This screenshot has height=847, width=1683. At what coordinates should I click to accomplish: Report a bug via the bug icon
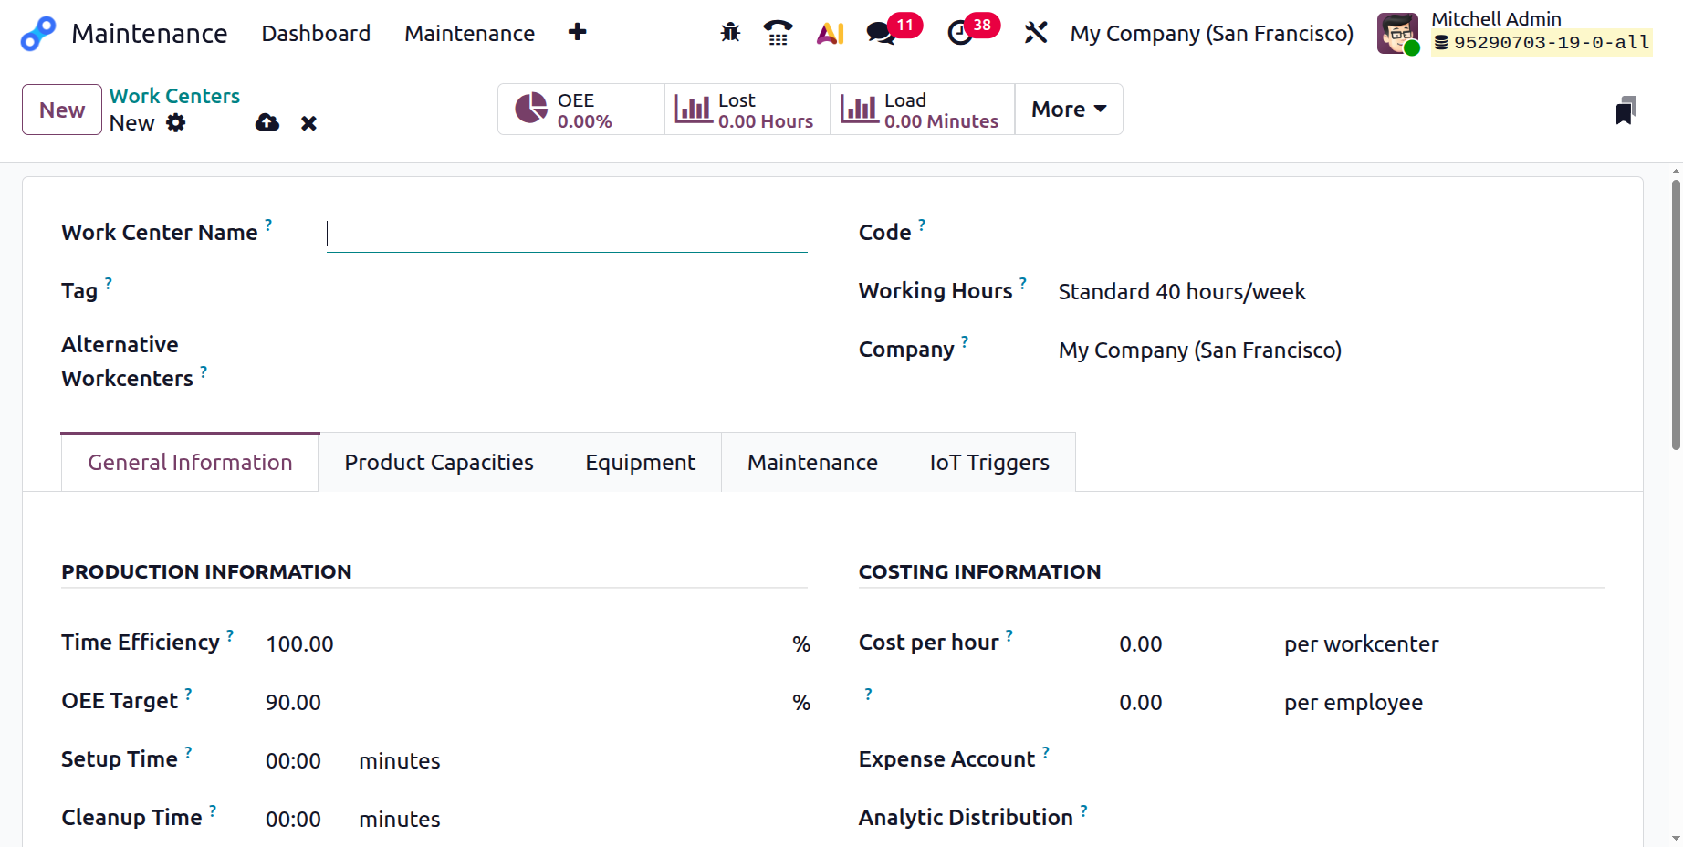(x=730, y=32)
